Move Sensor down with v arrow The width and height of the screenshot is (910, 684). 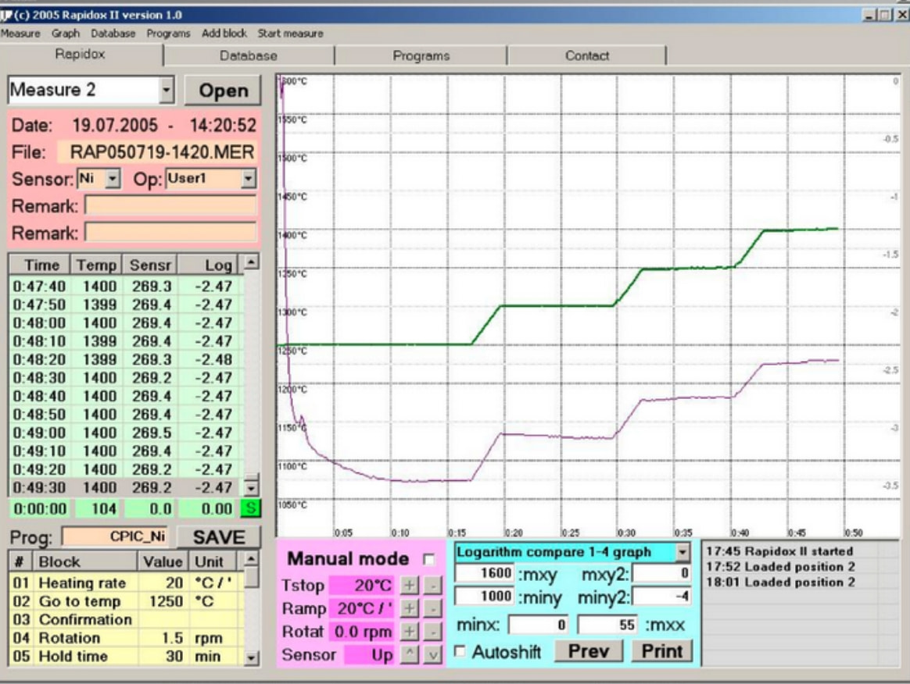coord(432,655)
